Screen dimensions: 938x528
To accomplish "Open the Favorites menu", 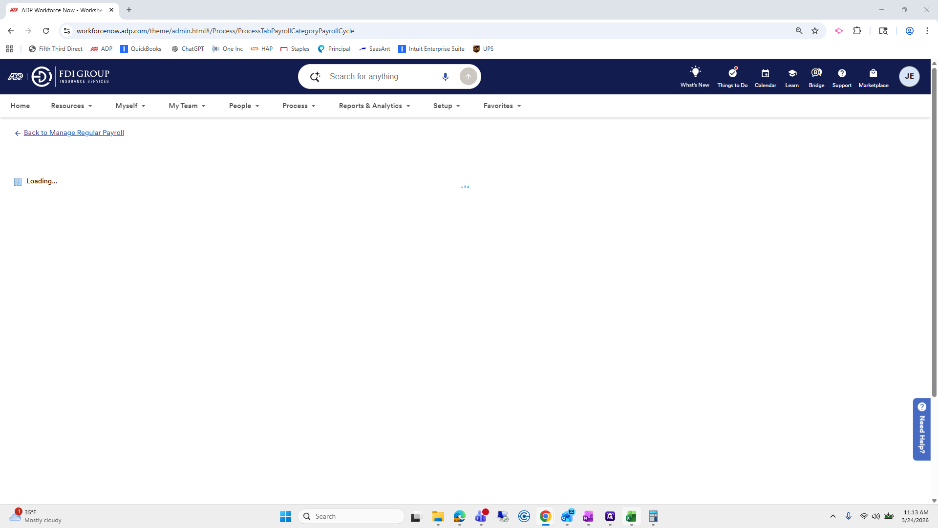I will click(x=502, y=106).
